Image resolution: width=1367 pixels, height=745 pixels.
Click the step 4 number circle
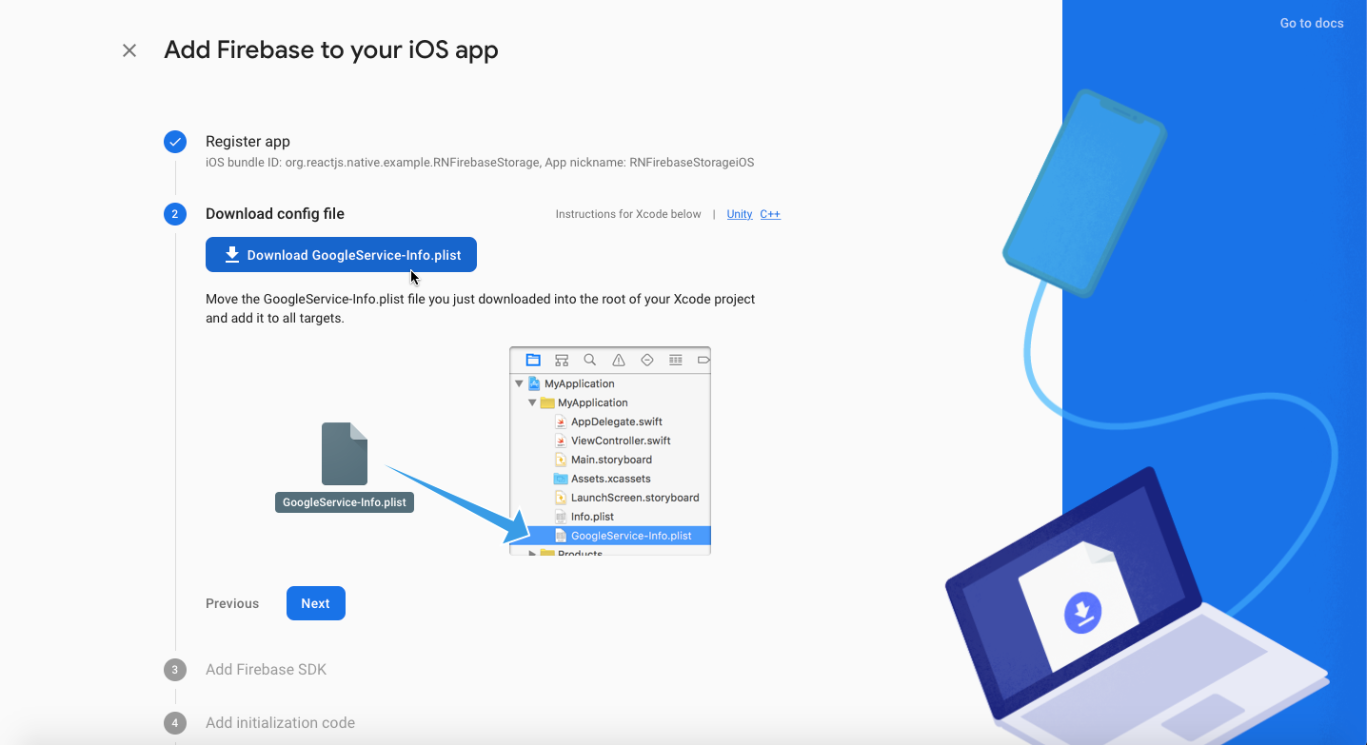(x=174, y=723)
